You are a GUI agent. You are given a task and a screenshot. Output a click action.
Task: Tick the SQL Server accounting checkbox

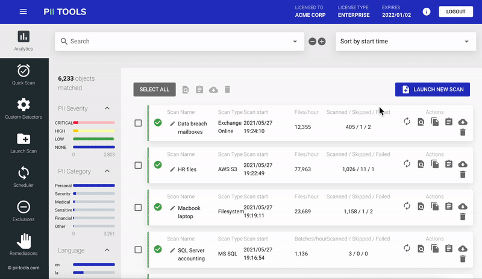point(139,249)
